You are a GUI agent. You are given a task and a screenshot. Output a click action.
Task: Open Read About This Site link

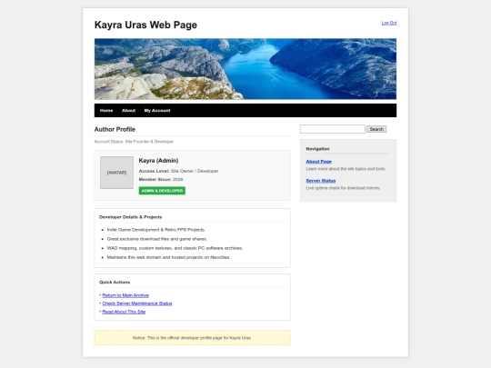[x=124, y=312]
